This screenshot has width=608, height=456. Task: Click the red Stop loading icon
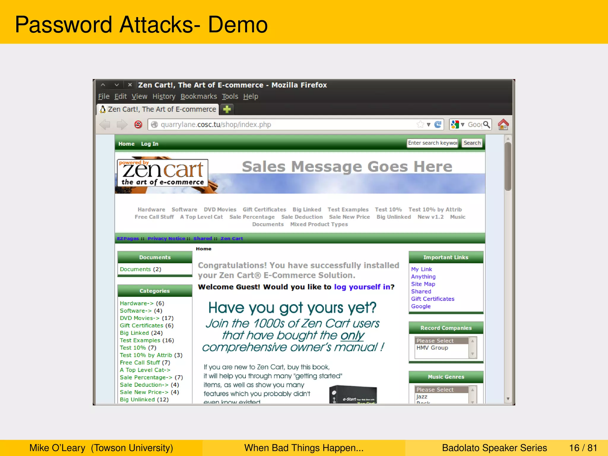(x=138, y=124)
